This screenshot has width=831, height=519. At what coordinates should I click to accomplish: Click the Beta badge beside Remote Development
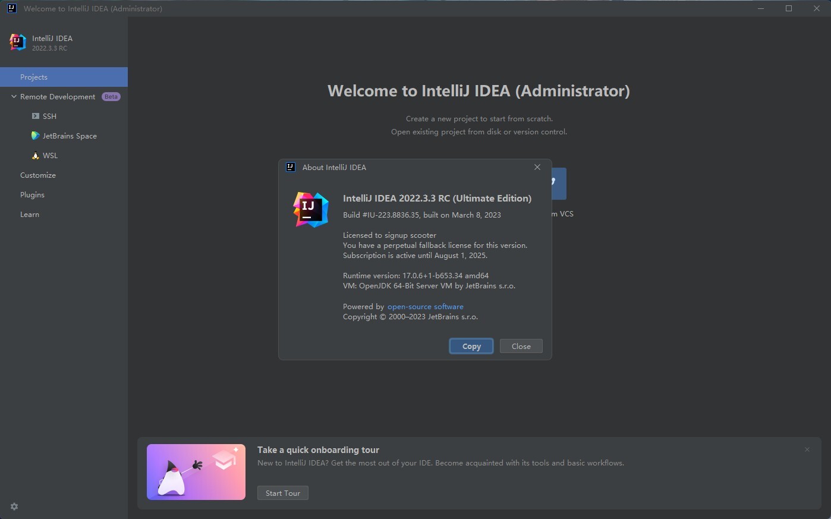[111, 97]
